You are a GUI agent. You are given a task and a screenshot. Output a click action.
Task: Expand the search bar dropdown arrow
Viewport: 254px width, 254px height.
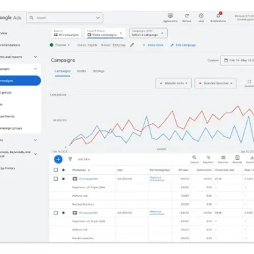tap(98, 18)
